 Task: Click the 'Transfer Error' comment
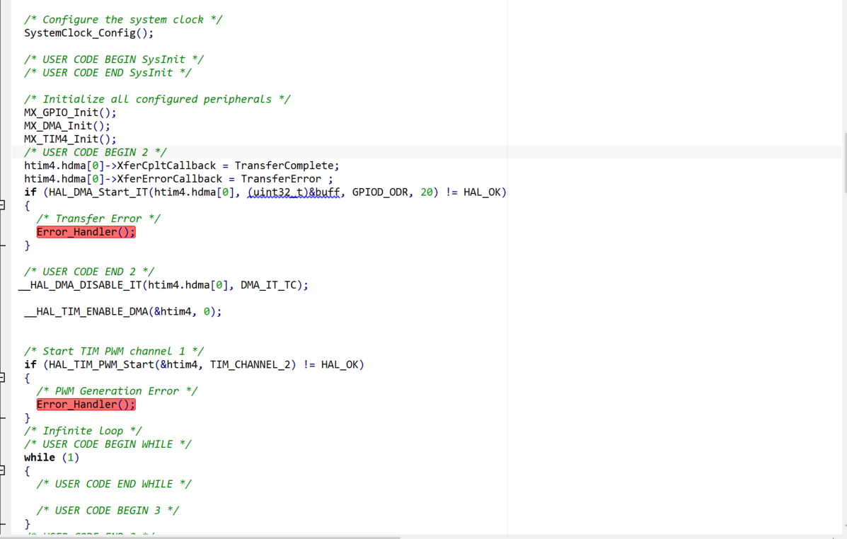98,219
